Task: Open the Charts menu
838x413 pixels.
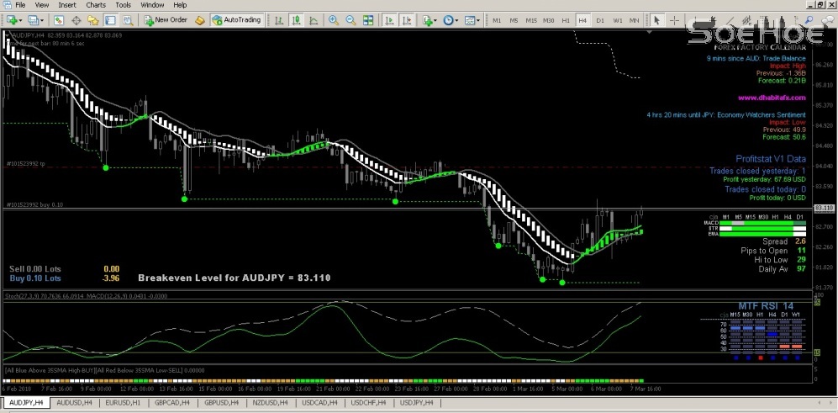Action: pyautogui.click(x=96, y=5)
